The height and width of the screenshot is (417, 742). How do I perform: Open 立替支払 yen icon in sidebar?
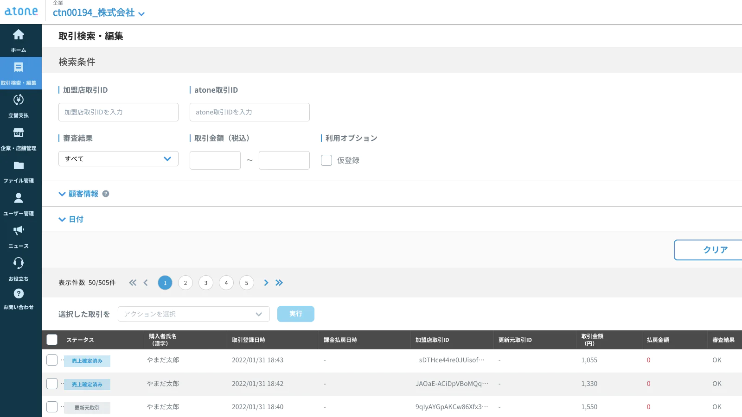point(19,100)
